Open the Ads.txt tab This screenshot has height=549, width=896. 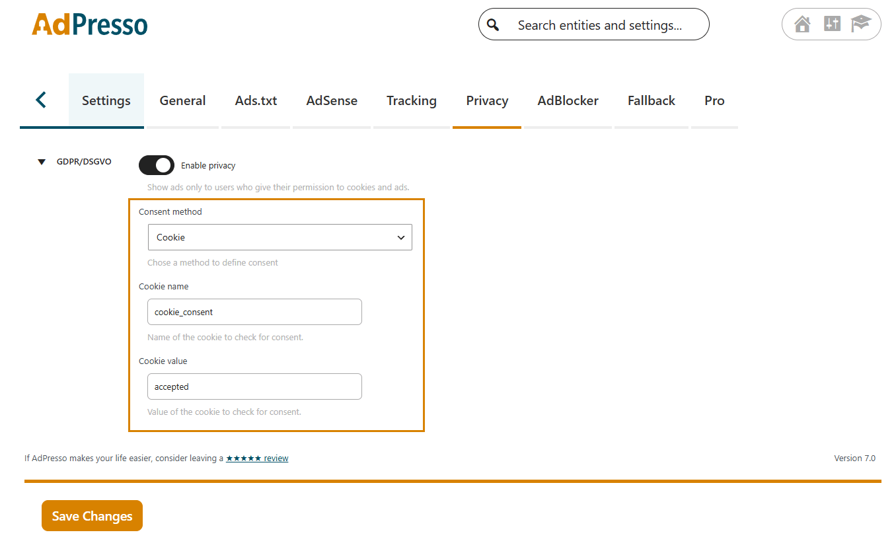coord(256,100)
